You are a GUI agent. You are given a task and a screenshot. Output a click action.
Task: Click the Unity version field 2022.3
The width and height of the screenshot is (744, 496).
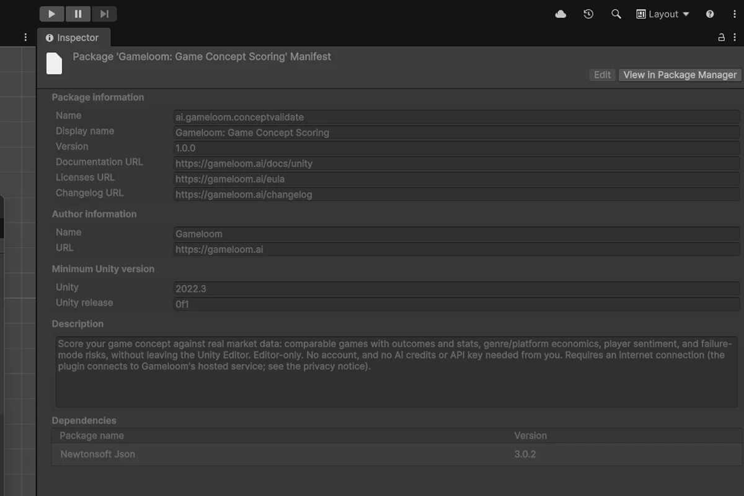457,289
